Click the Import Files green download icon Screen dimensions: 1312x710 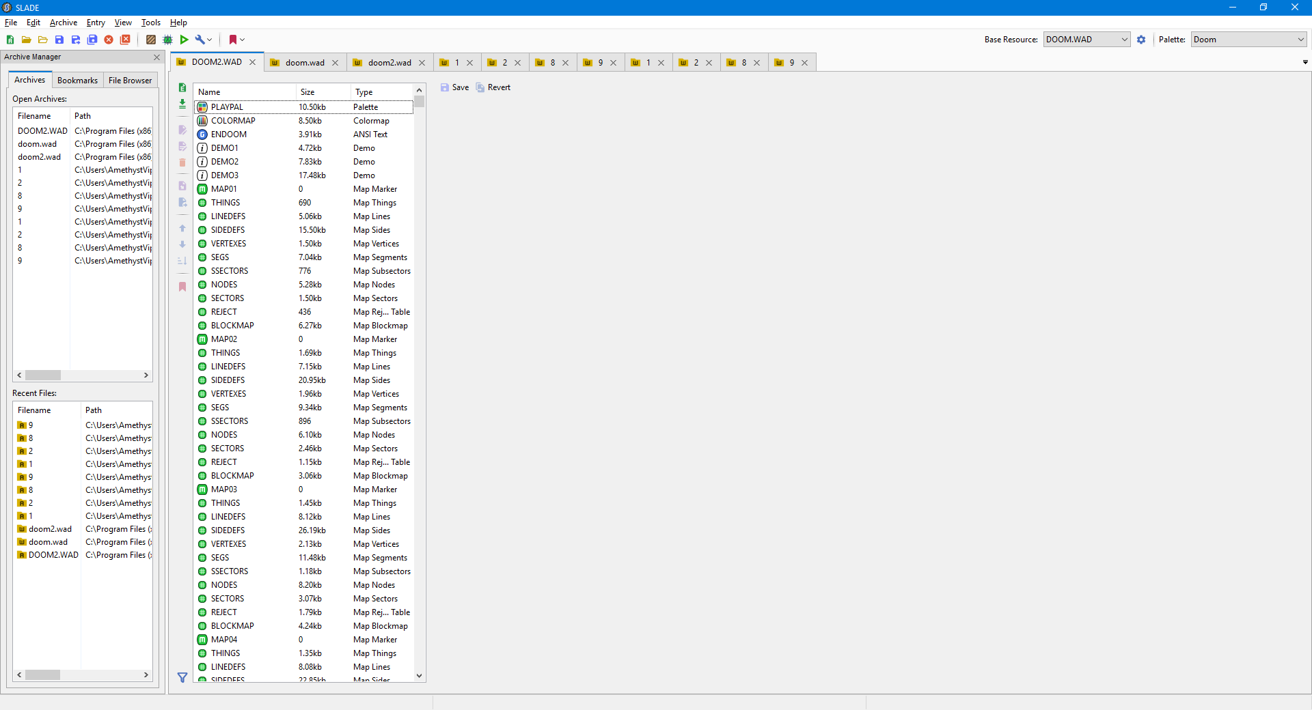[182, 104]
